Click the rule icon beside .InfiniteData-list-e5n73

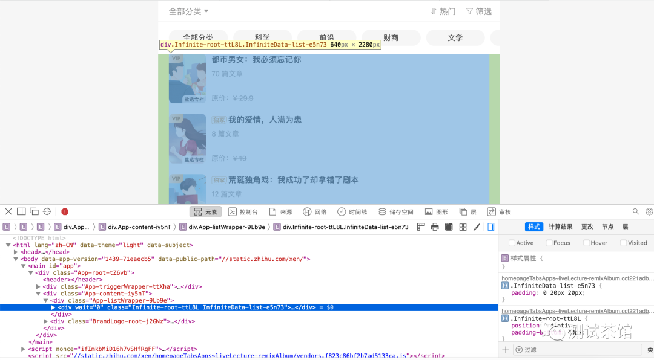click(x=505, y=286)
